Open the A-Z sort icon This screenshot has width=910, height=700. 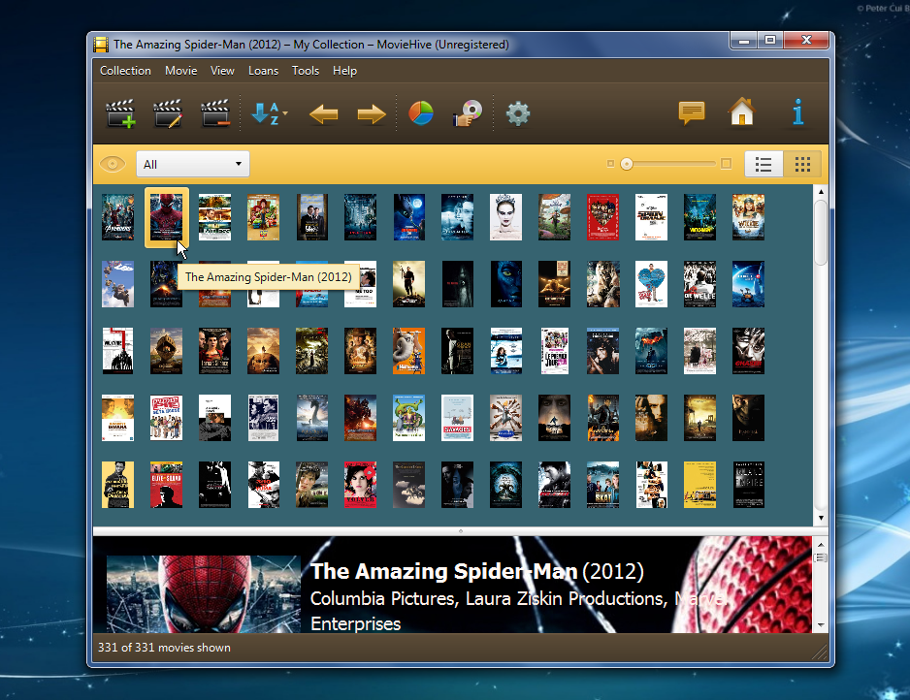click(266, 113)
